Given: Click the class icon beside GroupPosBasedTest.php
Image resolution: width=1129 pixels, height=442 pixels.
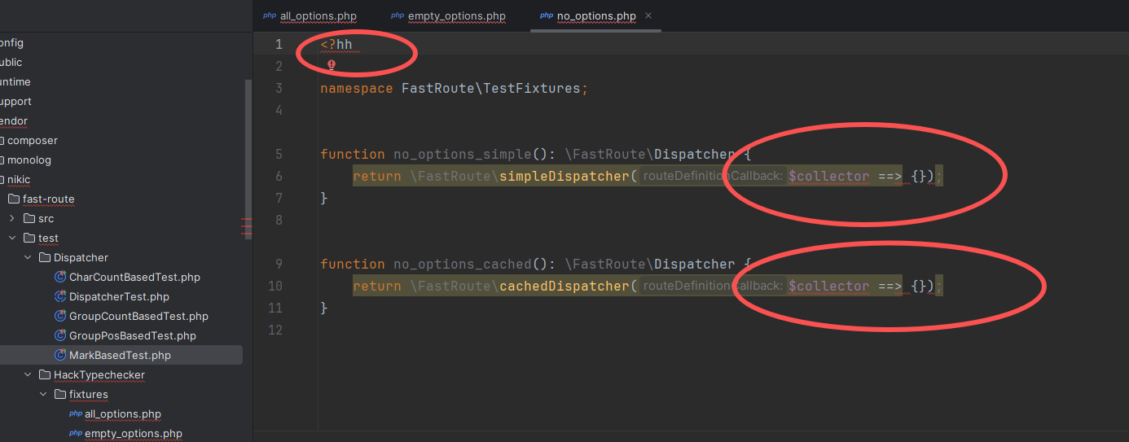Looking at the screenshot, I should pyautogui.click(x=60, y=336).
